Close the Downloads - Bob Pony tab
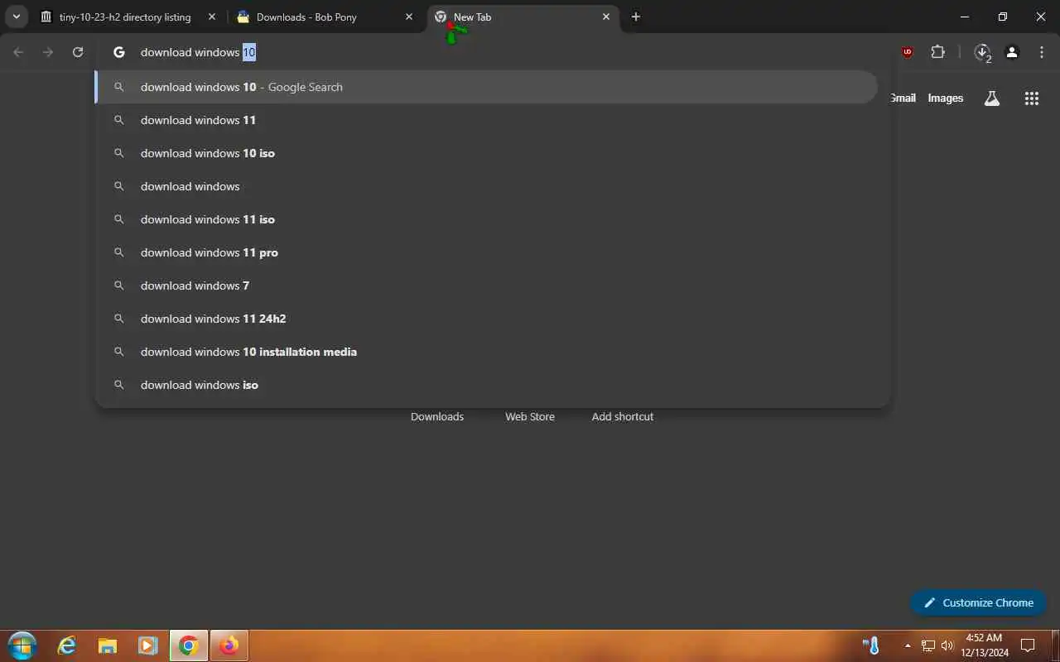The height and width of the screenshot is (662, 1060). point(408,17)
